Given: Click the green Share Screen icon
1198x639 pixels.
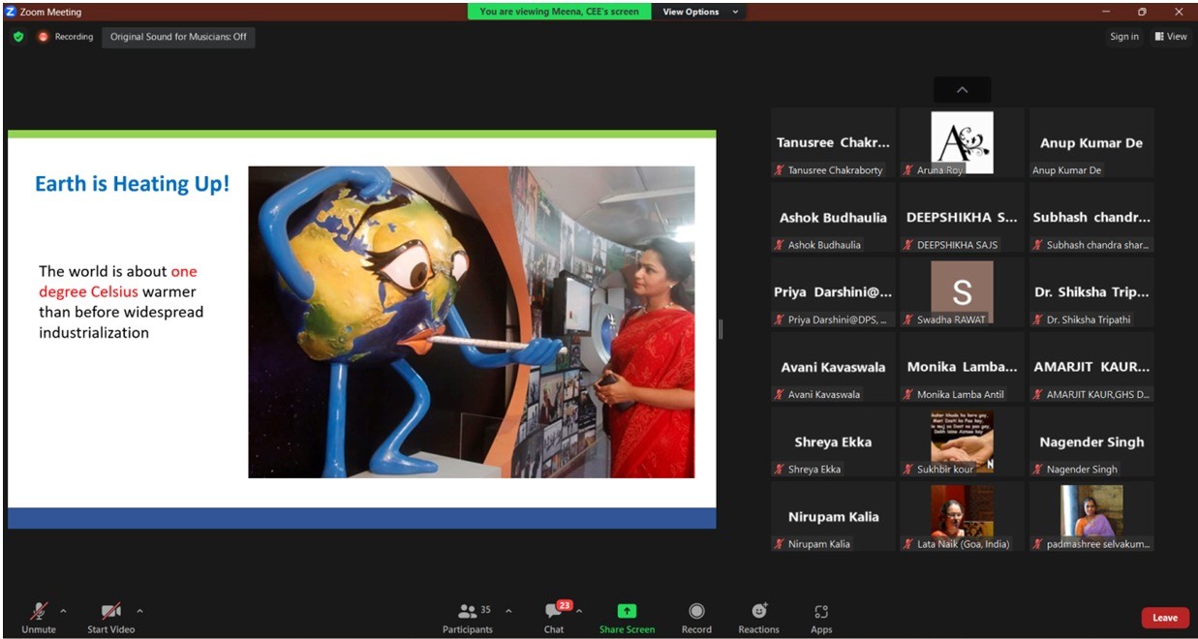Looking at the screenshot, I should 627,611.
